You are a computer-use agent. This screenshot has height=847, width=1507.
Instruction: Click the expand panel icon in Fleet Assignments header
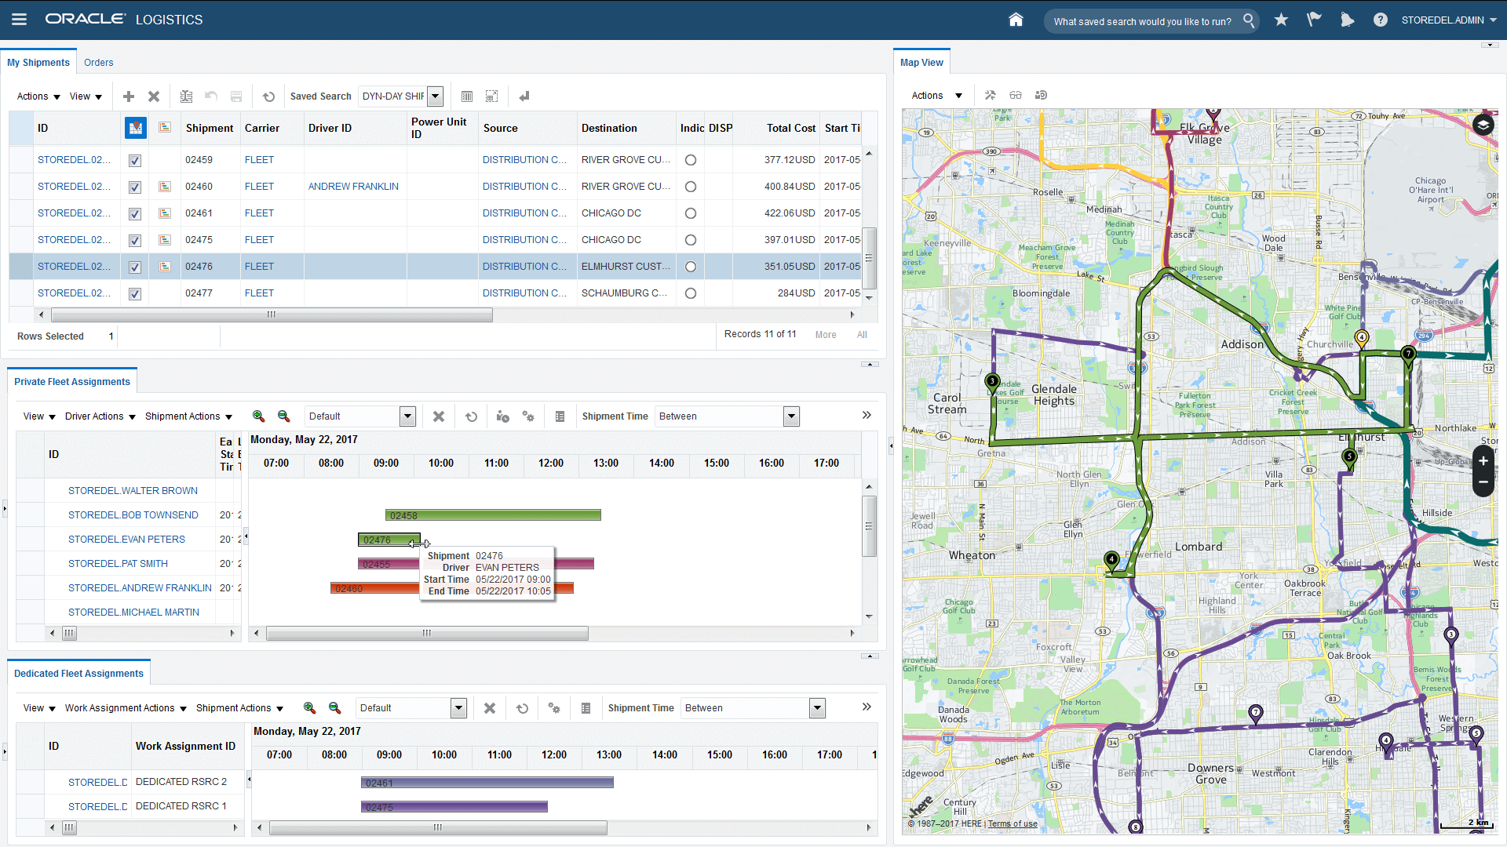pos(867,415)
